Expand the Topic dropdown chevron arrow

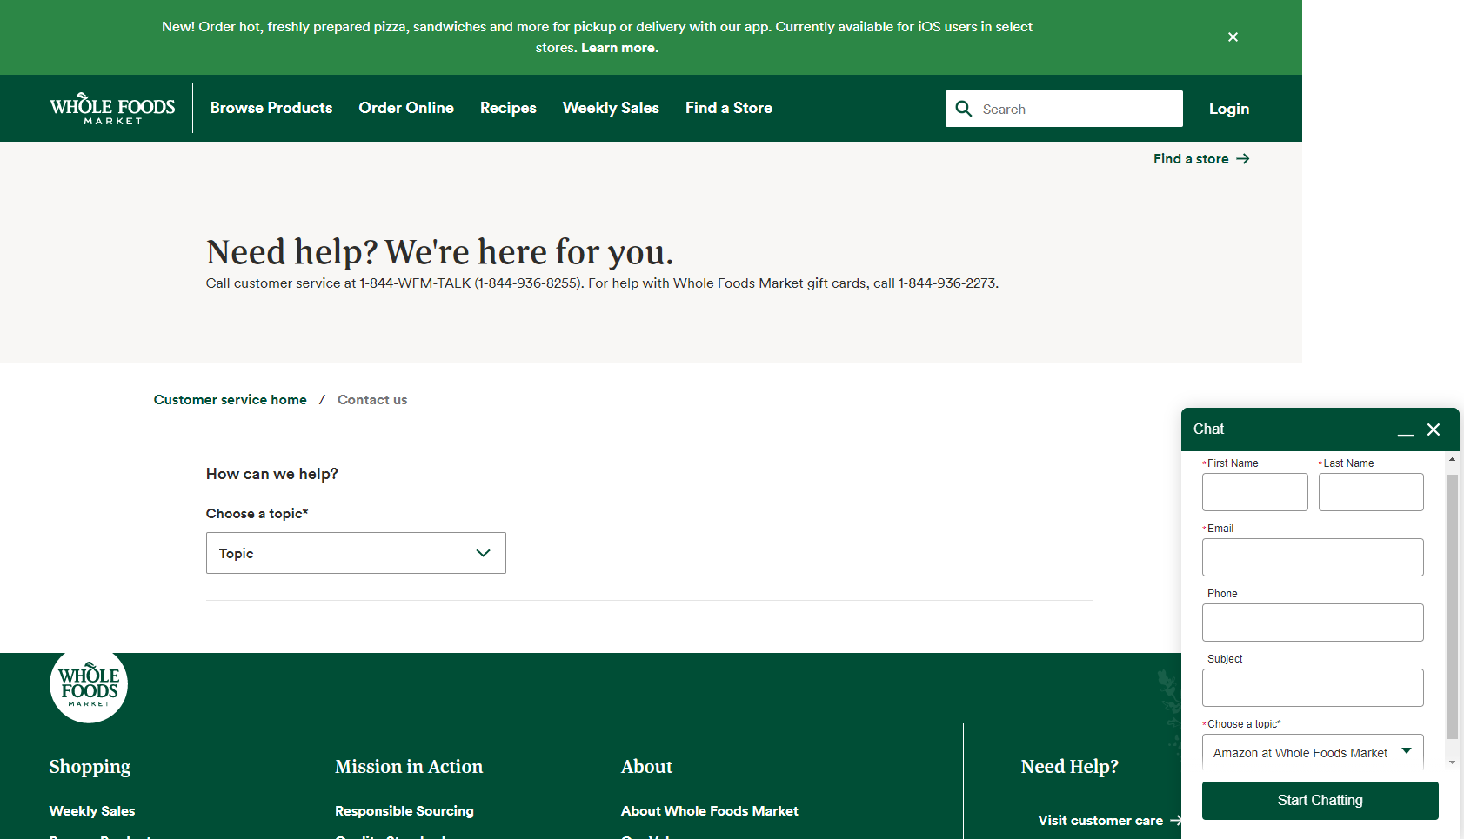pos(484,553)
